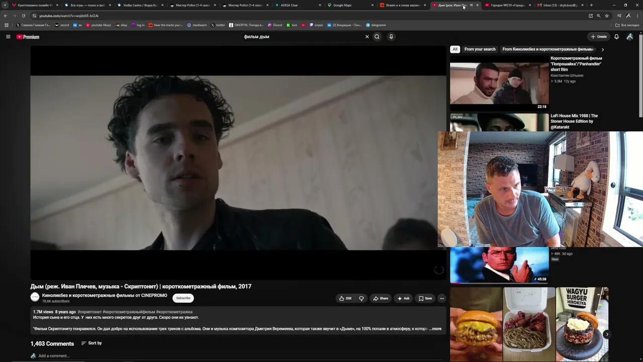This screenshot has width=643, height=362.
Task: Go back in browser history
Action: [6, 16]
